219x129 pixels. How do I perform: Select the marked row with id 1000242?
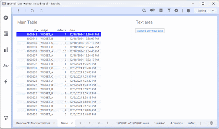pyautogui.click(x=59, y=34)
